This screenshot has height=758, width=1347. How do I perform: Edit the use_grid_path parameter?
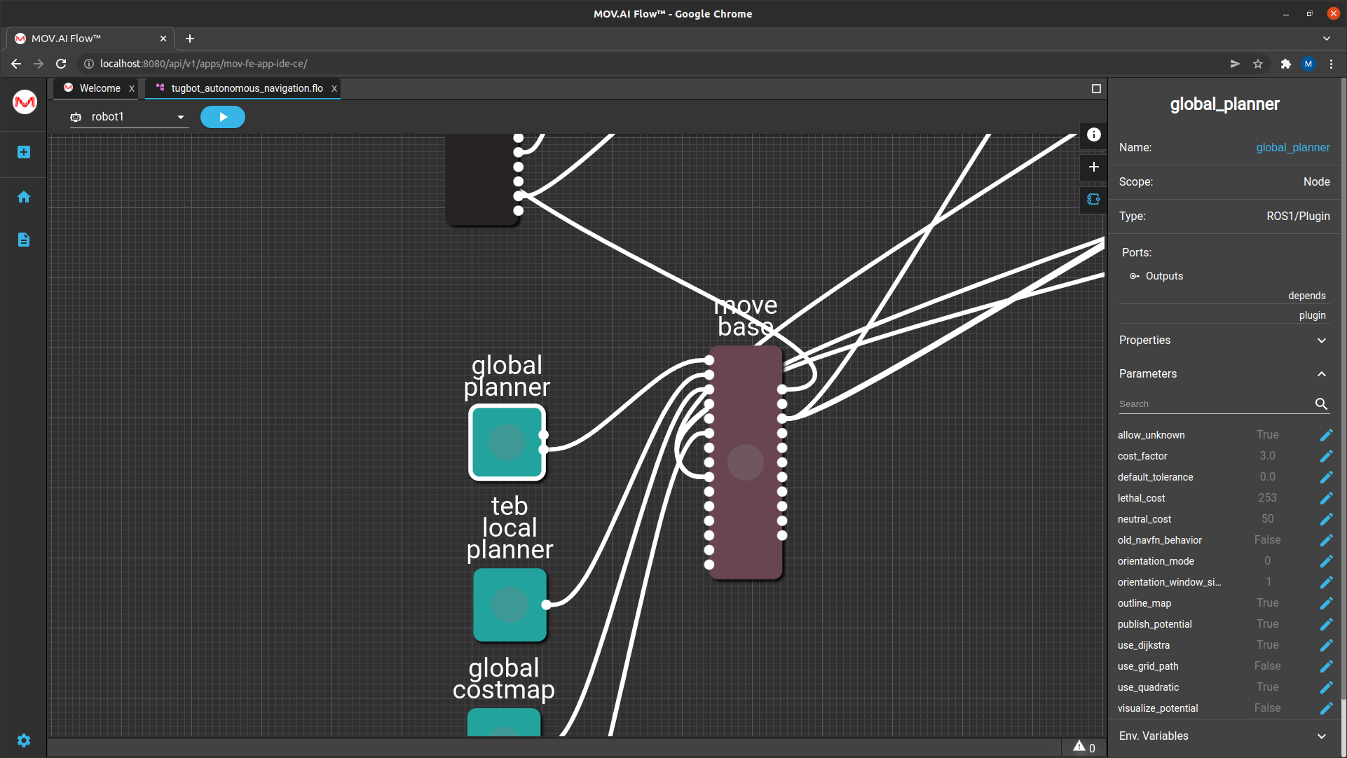click(1326, 666)
